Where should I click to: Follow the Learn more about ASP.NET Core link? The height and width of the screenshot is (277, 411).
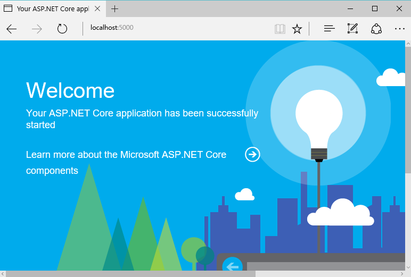coord(126,162)
